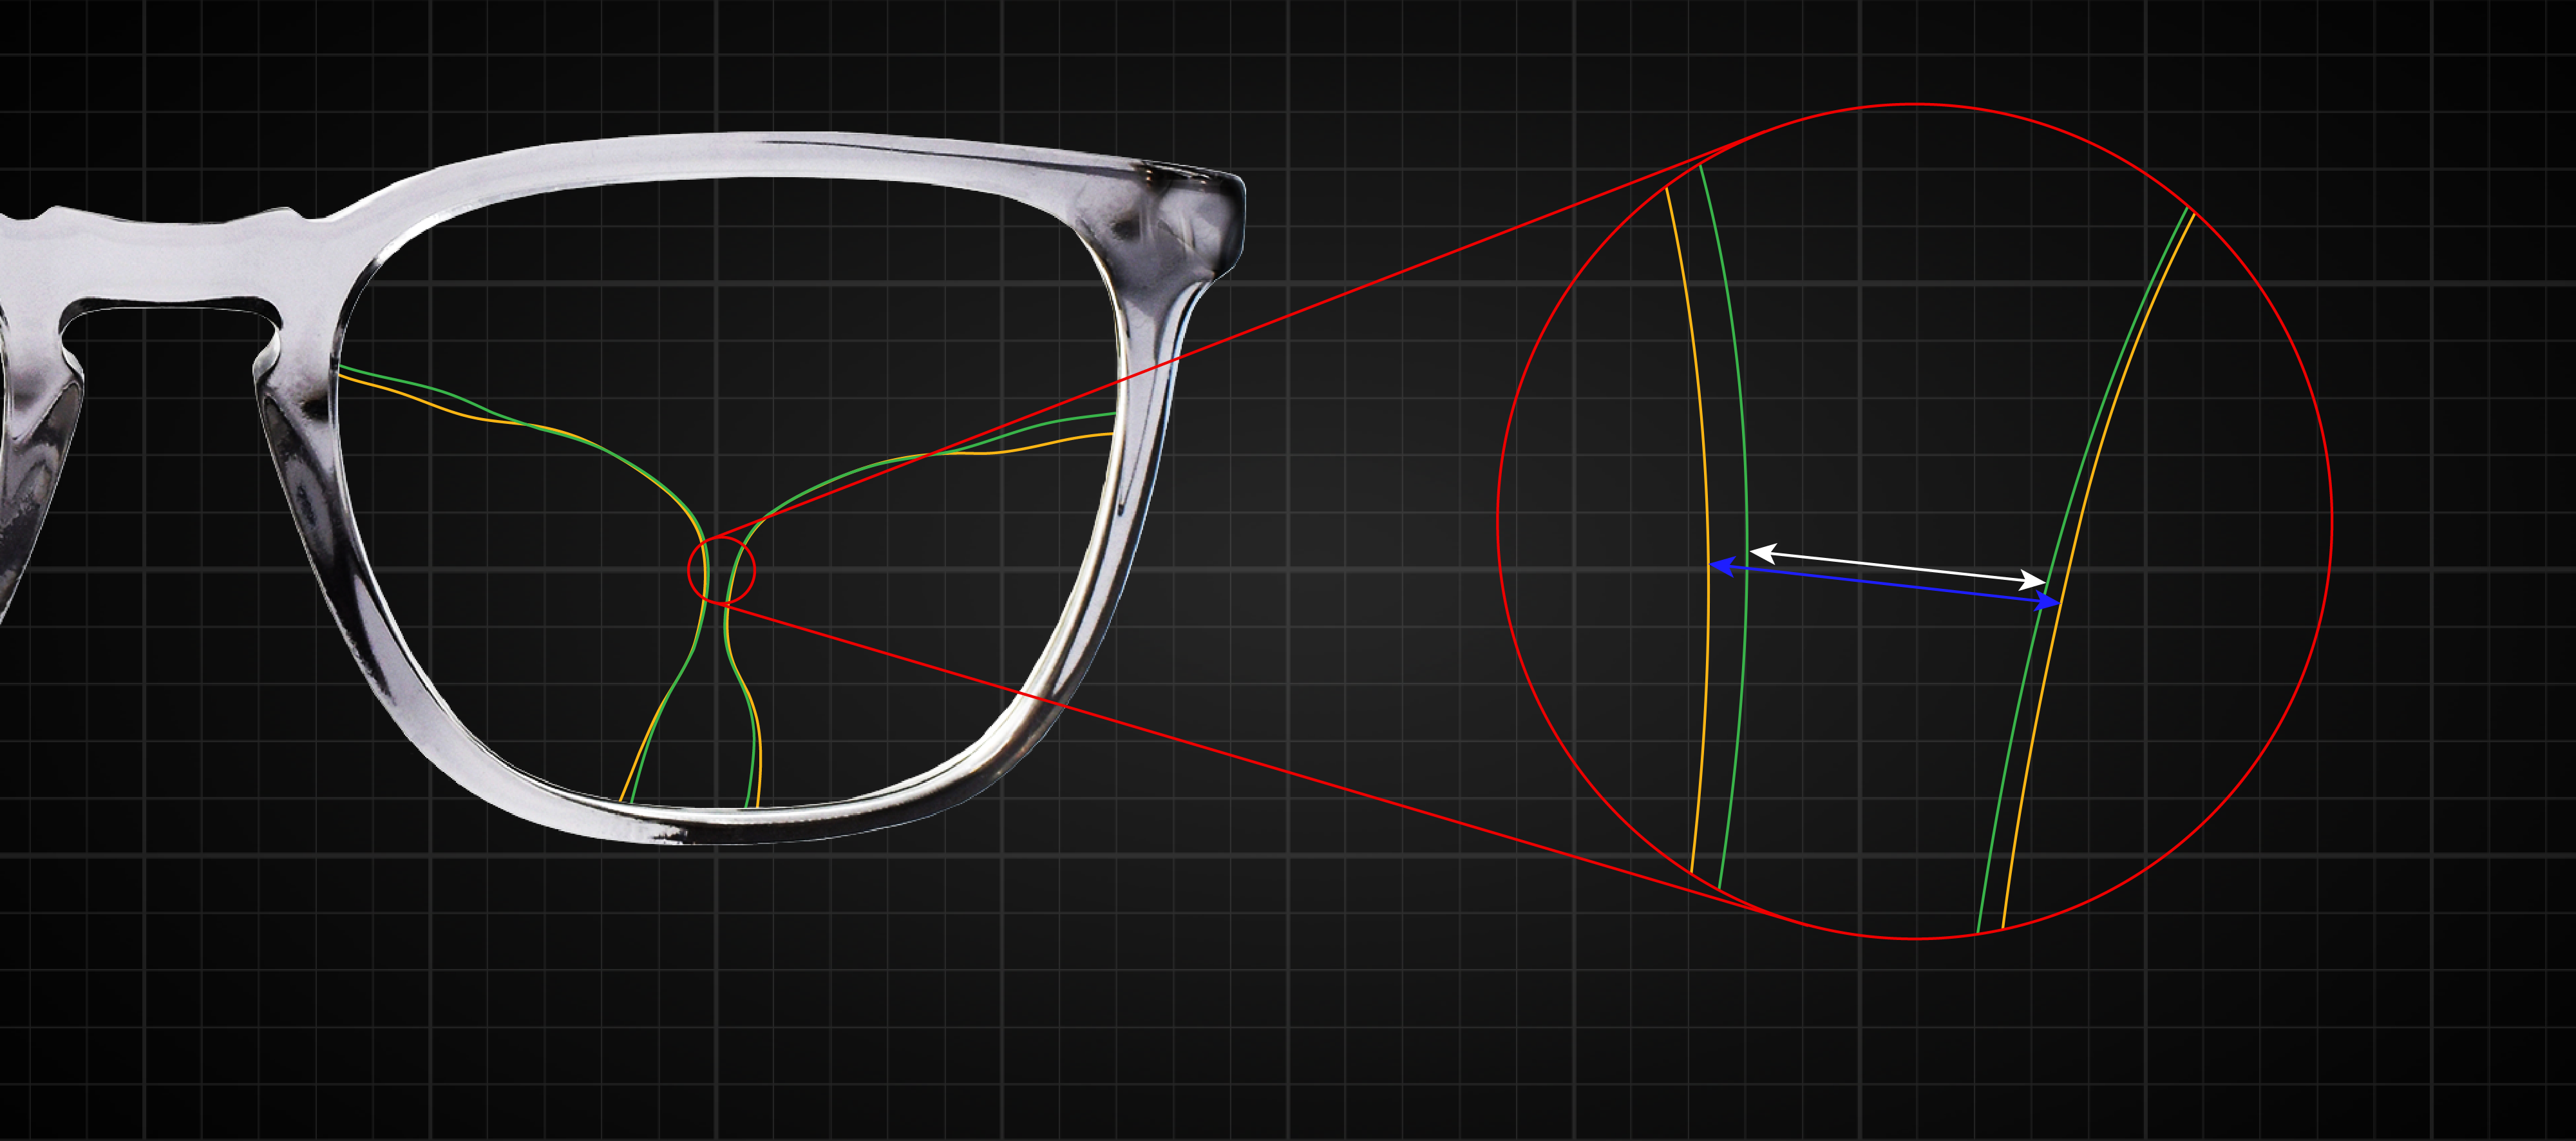Click the blue double-headed arrow in magnified view

1885,584
